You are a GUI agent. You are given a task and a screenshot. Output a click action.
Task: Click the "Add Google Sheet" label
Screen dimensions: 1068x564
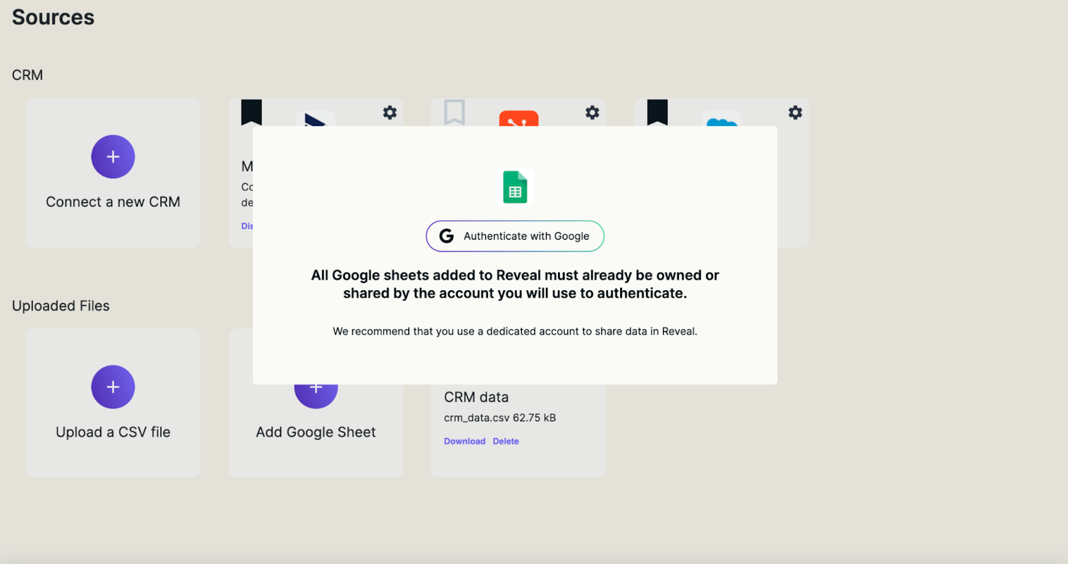coord(316,432)
